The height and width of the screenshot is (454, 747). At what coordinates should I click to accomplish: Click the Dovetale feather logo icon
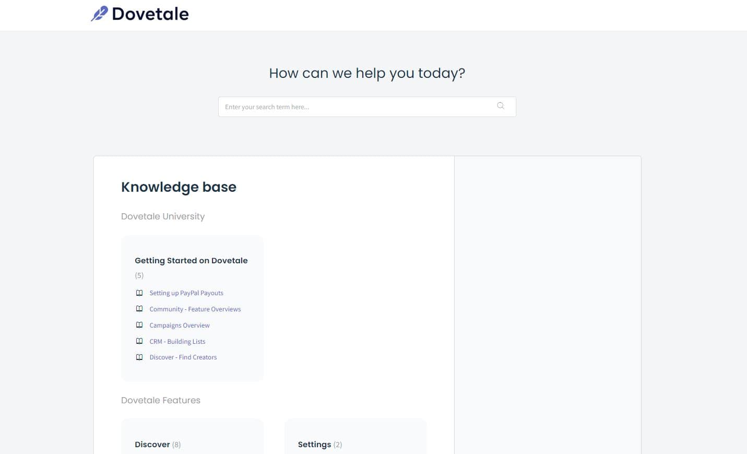tap(100, 13)
